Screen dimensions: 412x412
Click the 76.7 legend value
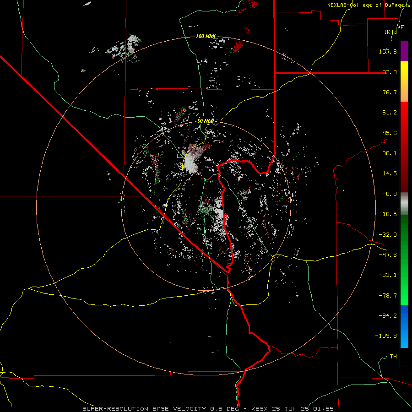390,92
